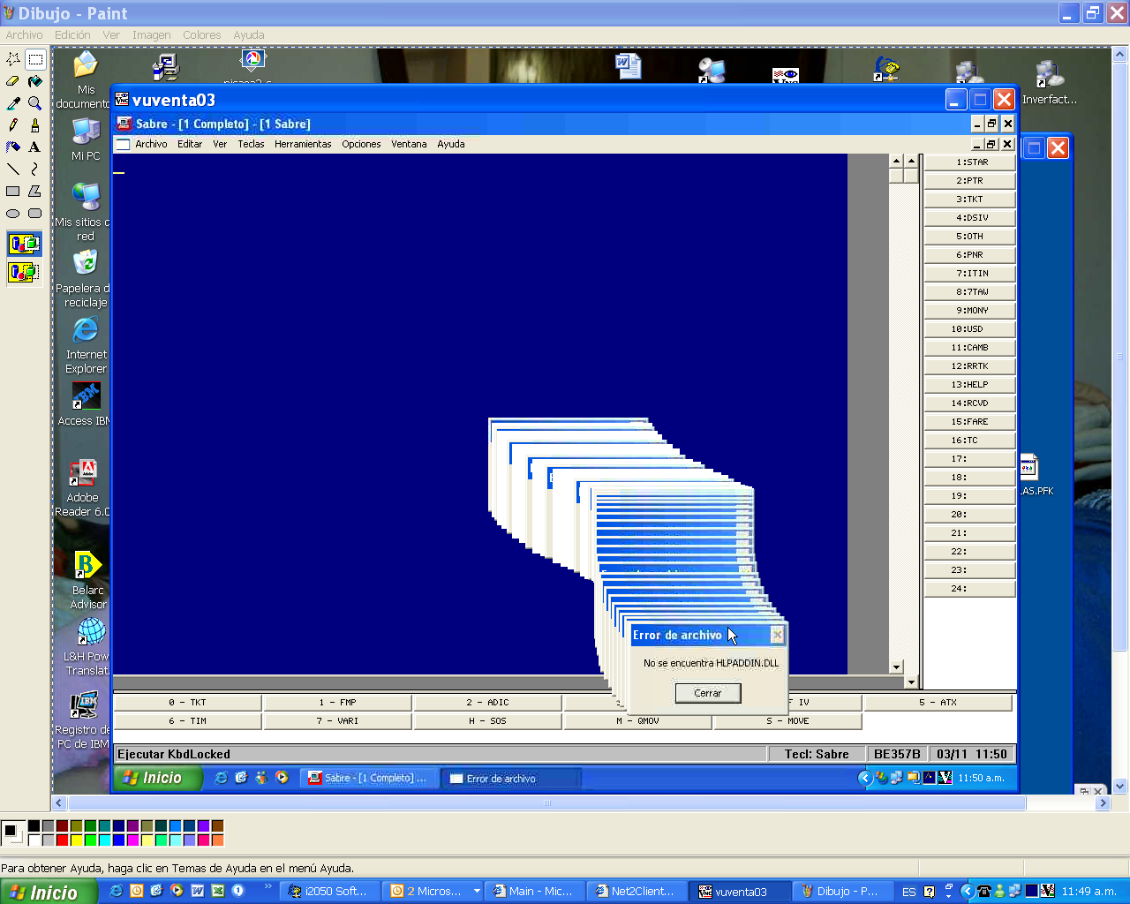Pick the yellow color swatch

[x=76, y=840]
